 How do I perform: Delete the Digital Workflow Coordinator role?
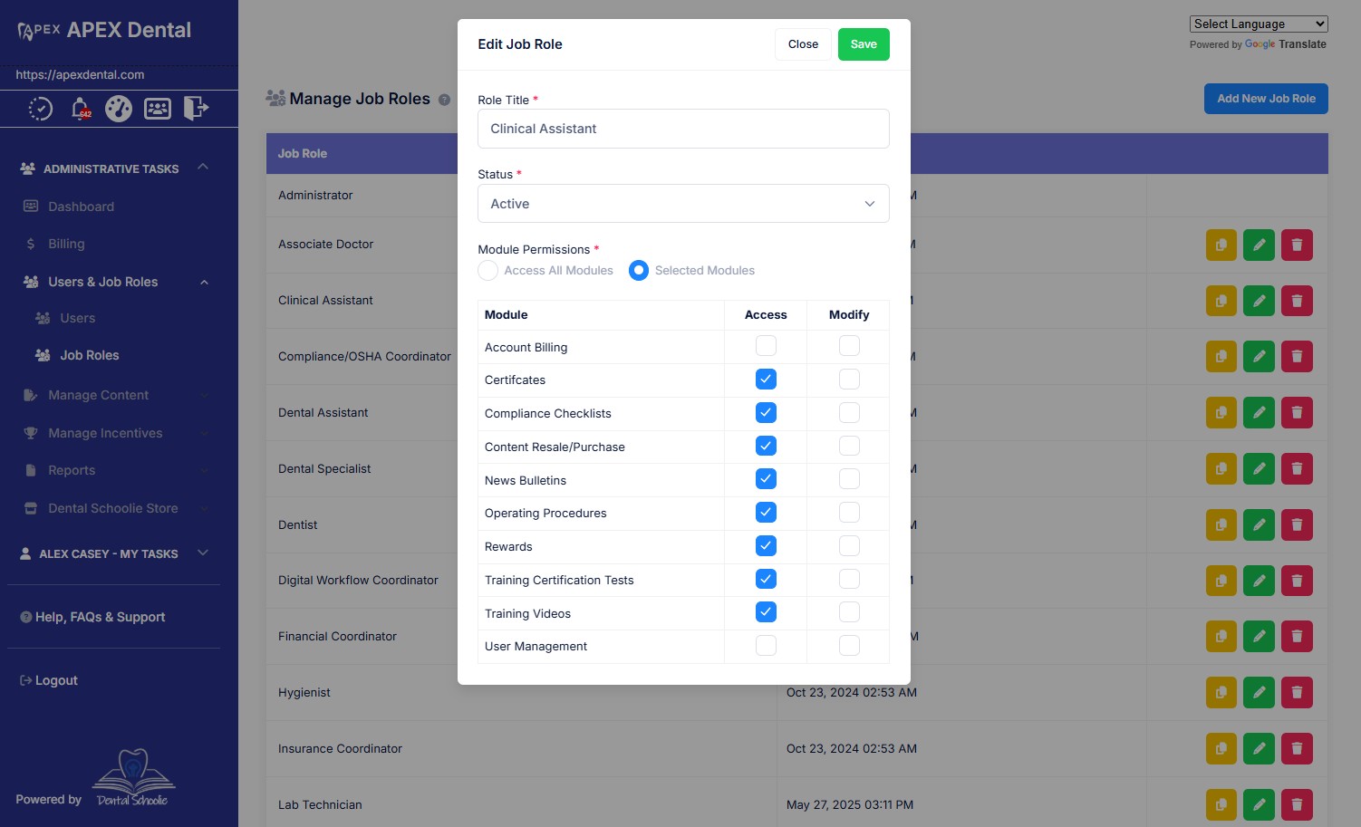(1298, 581)
